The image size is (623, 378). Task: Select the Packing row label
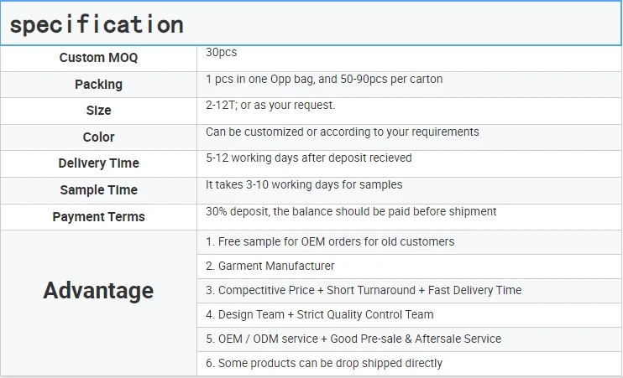(x=98, y=84)
